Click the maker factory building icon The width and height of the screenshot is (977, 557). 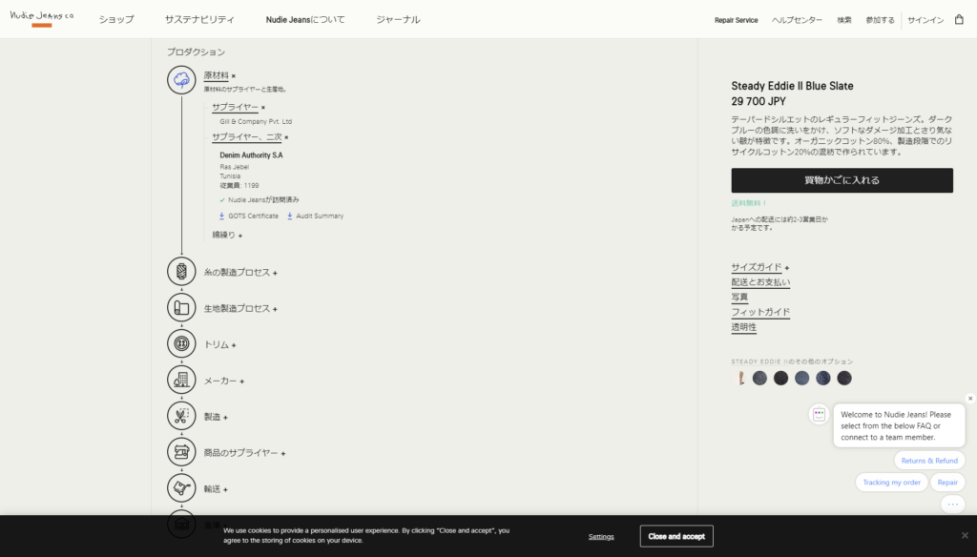pyautogui.click(x=181, y=380)
